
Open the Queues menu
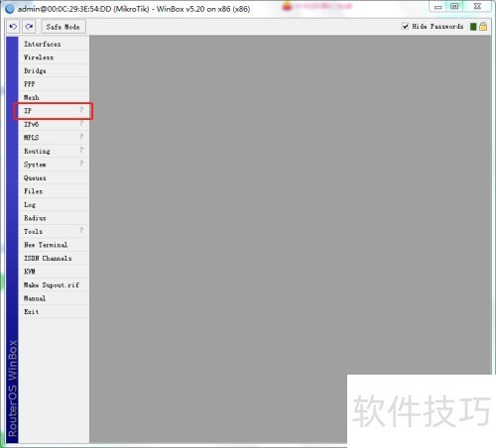coord(54,177)
